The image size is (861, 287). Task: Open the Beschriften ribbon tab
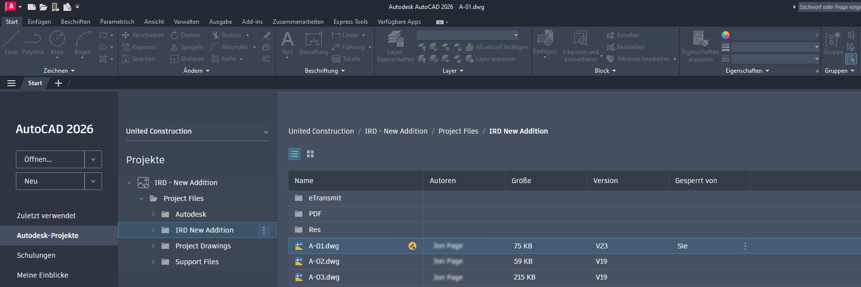[x=75, y=22]
